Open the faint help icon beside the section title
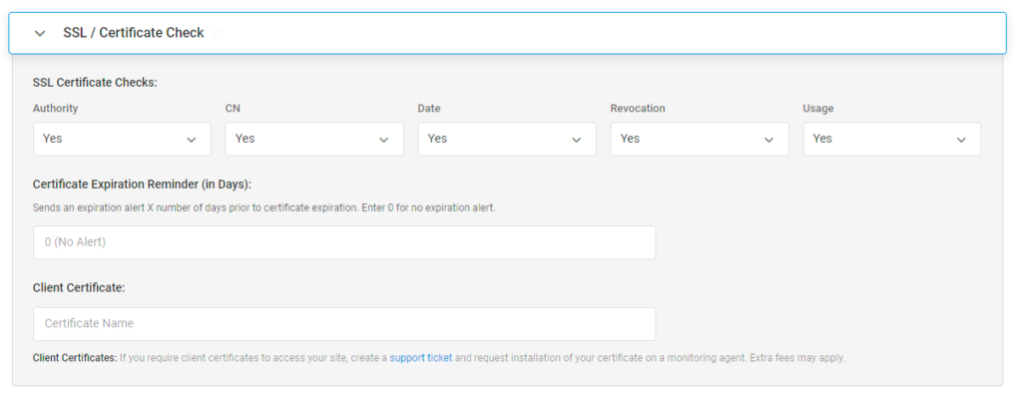Viewport: 1022px width, 397px height. coord(217,33)
